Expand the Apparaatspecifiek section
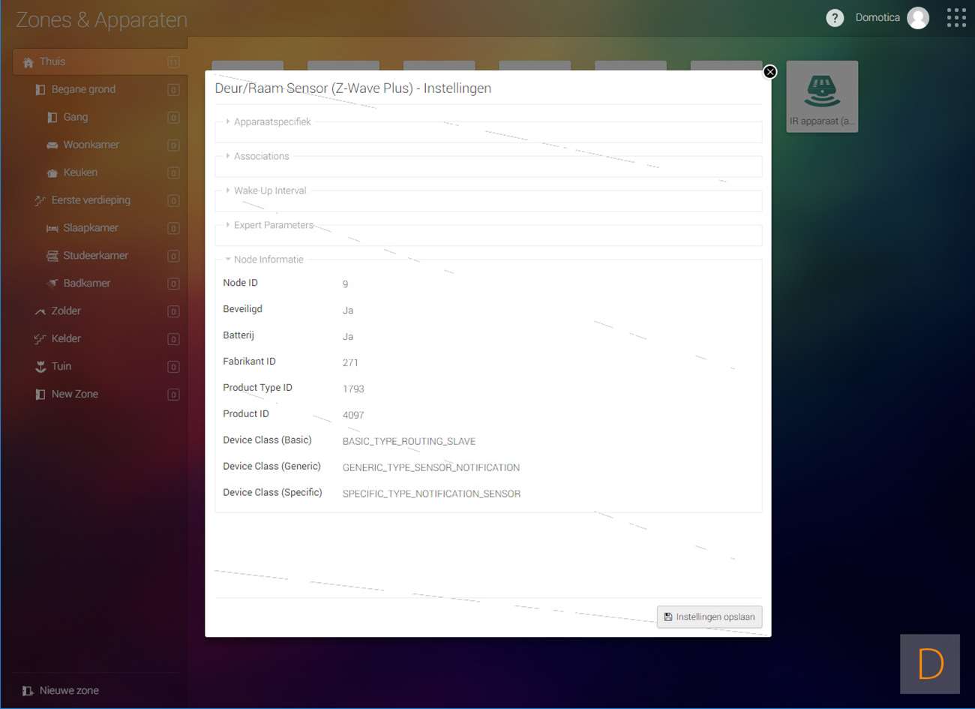This screenshot has width=975, height=709. coord(268,122)
